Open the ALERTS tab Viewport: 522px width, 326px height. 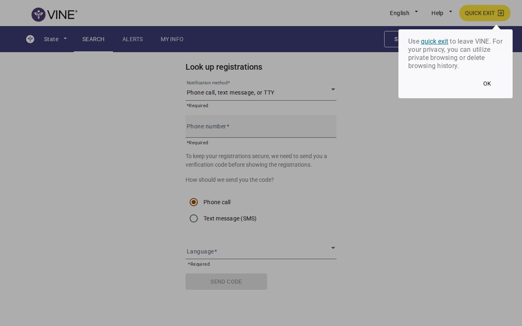coord(133,39)
